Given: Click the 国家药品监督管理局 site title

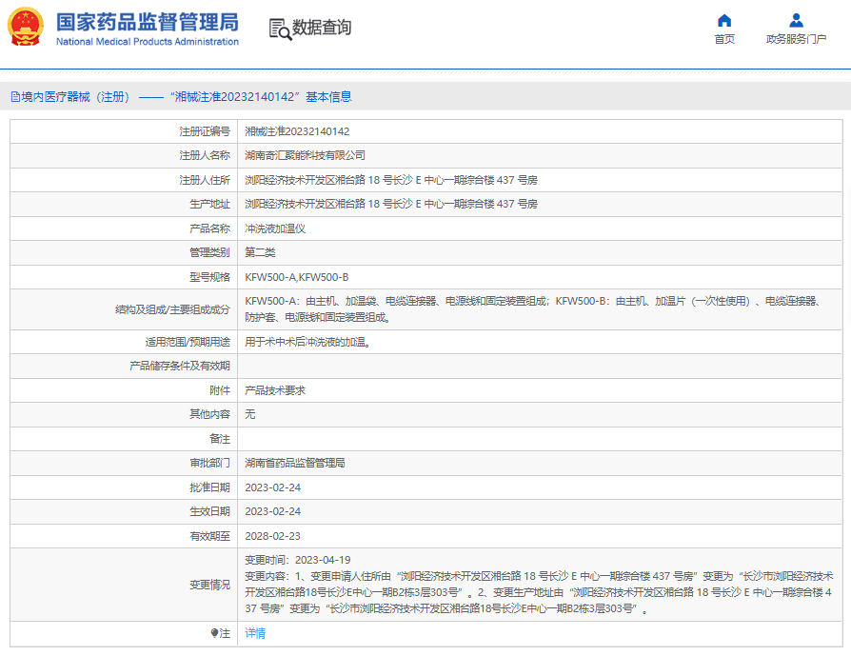Looking at the screenshot, I should click(148, 22).
